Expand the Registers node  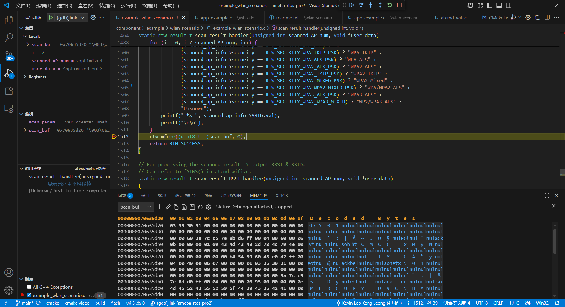[25, 77]
